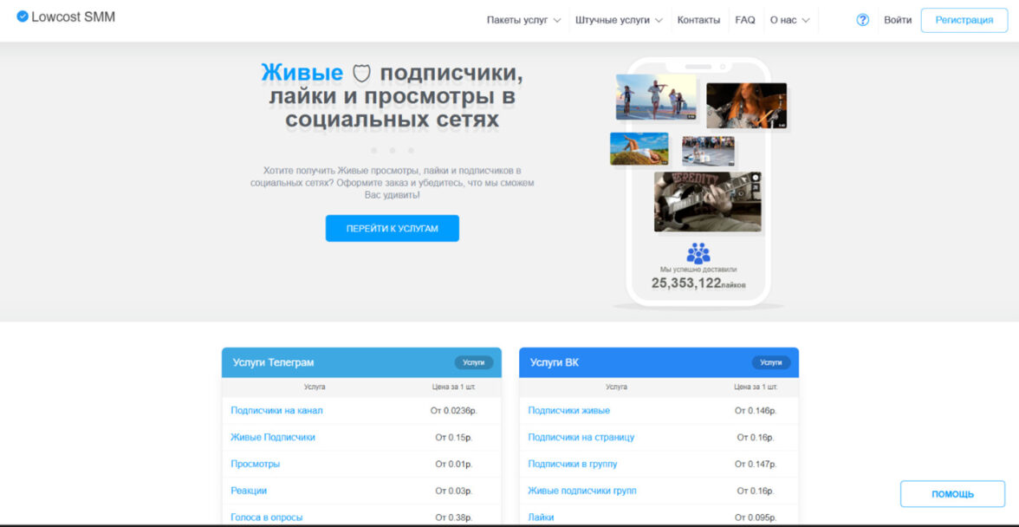This screenshot has height=527, width=1019.
Task: Click the ПОМОЩЬ help button
Action: tap(953, 494)
